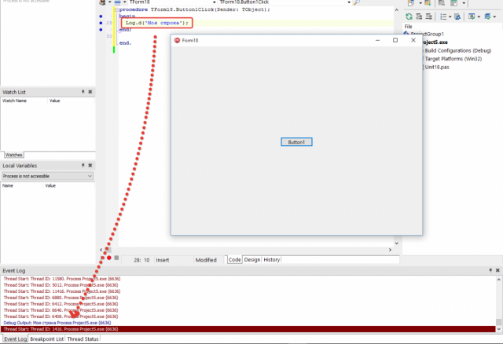
Task: Pin the Watch List panel
Action: click(x=83, y=92)
